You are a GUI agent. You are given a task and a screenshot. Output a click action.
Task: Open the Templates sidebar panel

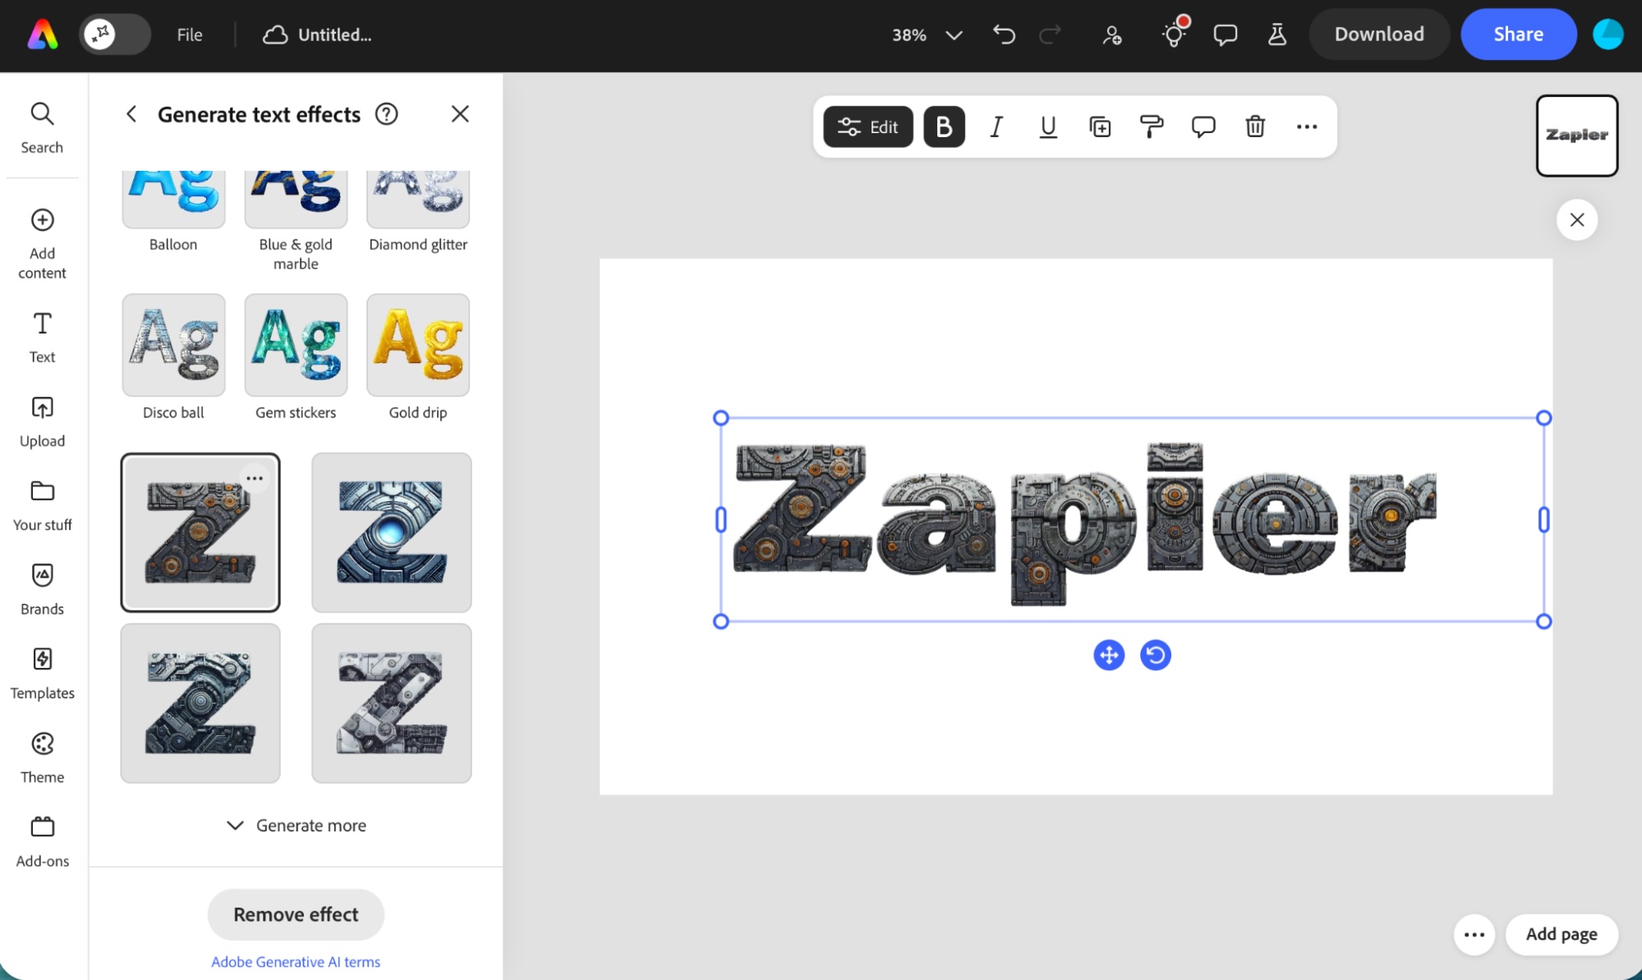point(42,672)
